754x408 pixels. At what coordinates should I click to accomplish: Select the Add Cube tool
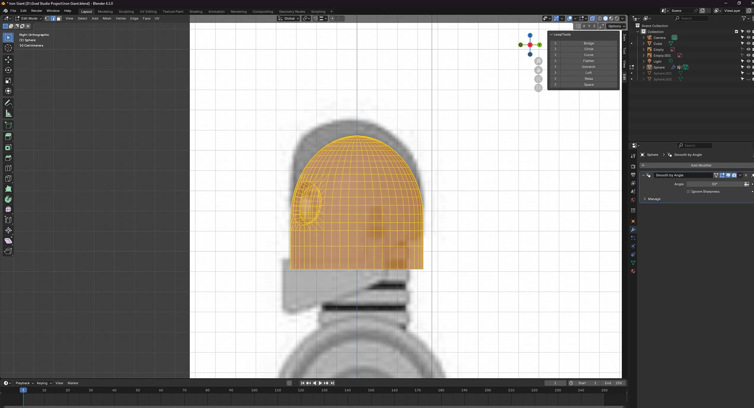(x=8, y=125)
